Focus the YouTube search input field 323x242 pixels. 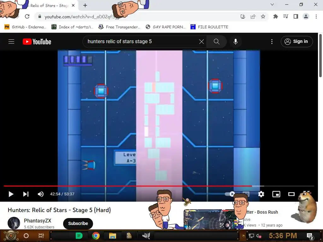(142, 42)
